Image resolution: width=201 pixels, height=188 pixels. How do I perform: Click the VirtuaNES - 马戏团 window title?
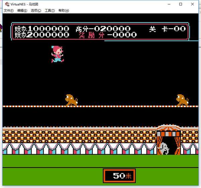[24, 4]
